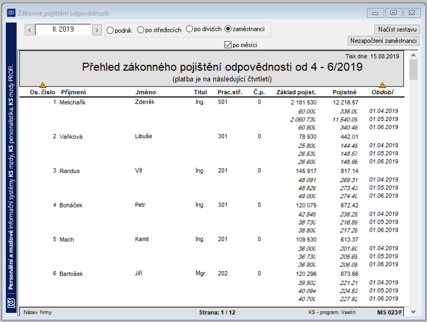Click the base value 2 181 530
Image resolution: width=427 pixels, height=322 pixels.
(303, 103)
